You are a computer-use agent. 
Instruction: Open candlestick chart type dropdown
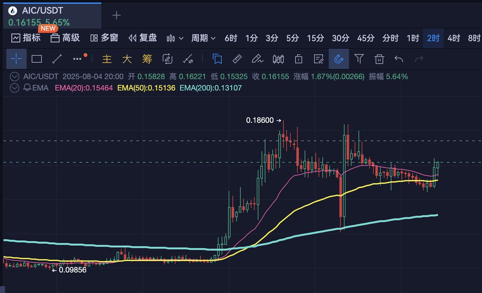[x=175, y=38]
